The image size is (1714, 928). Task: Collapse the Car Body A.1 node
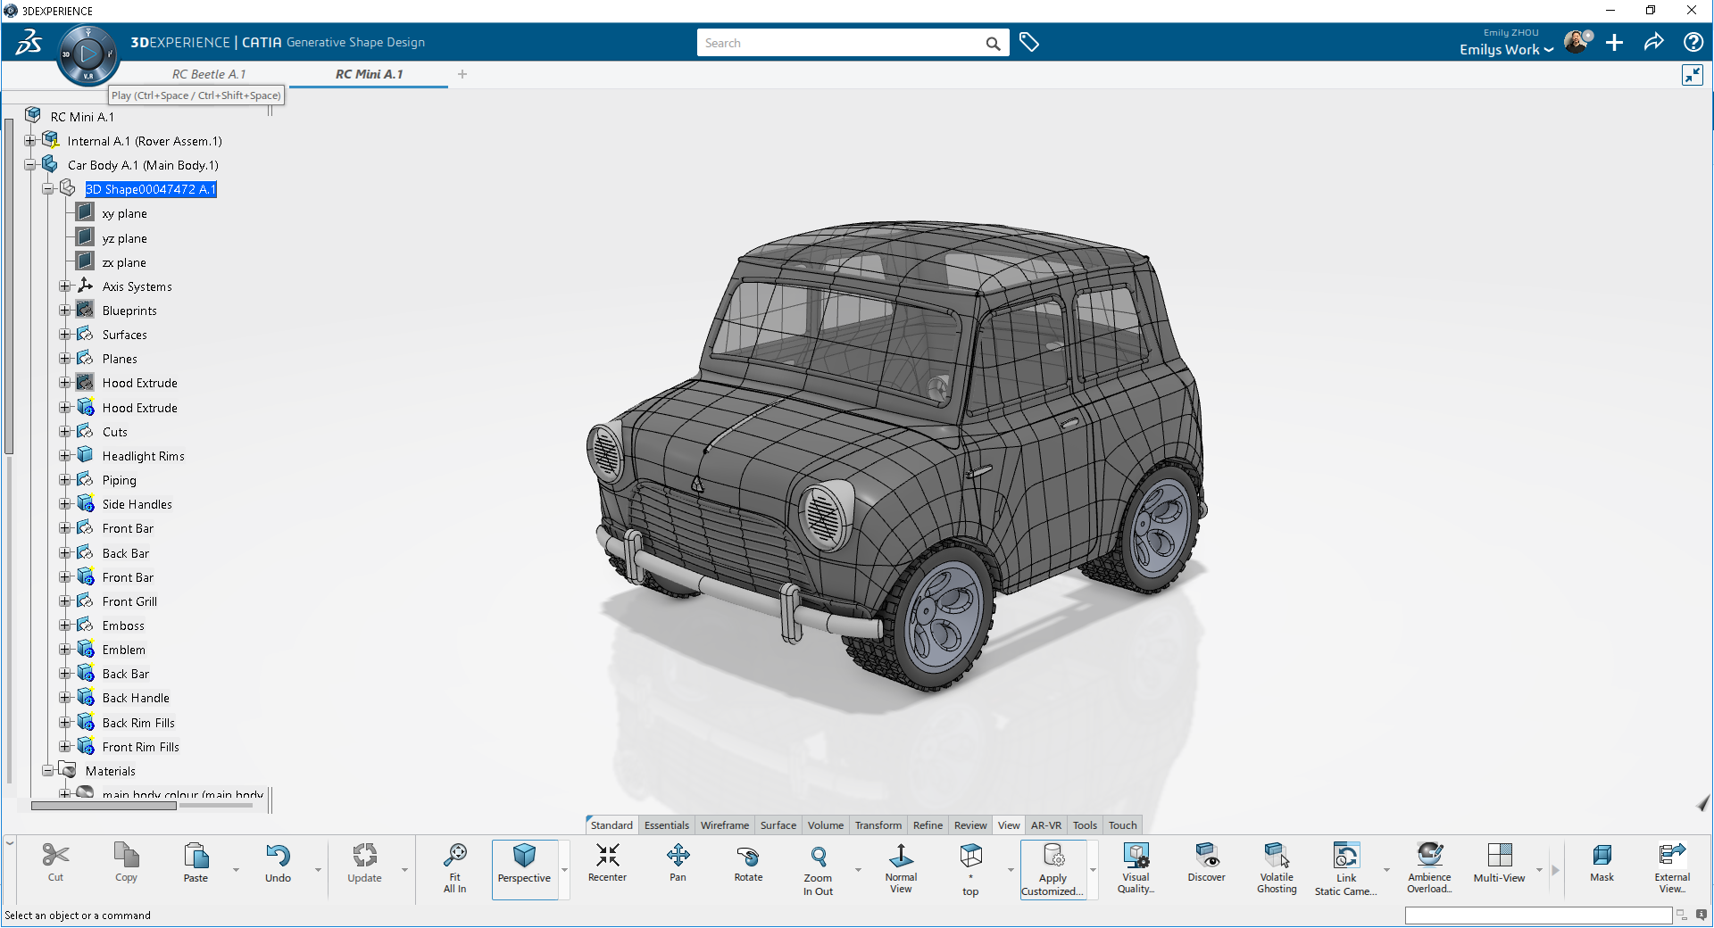[30, 165]
